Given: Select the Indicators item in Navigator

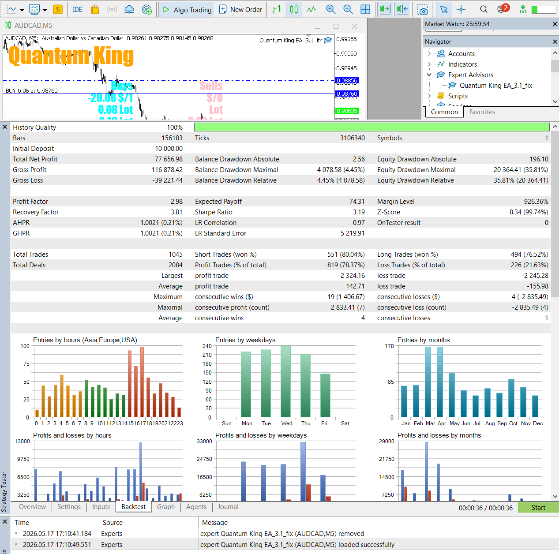Looking at the screenshot, I should (462, 64).
